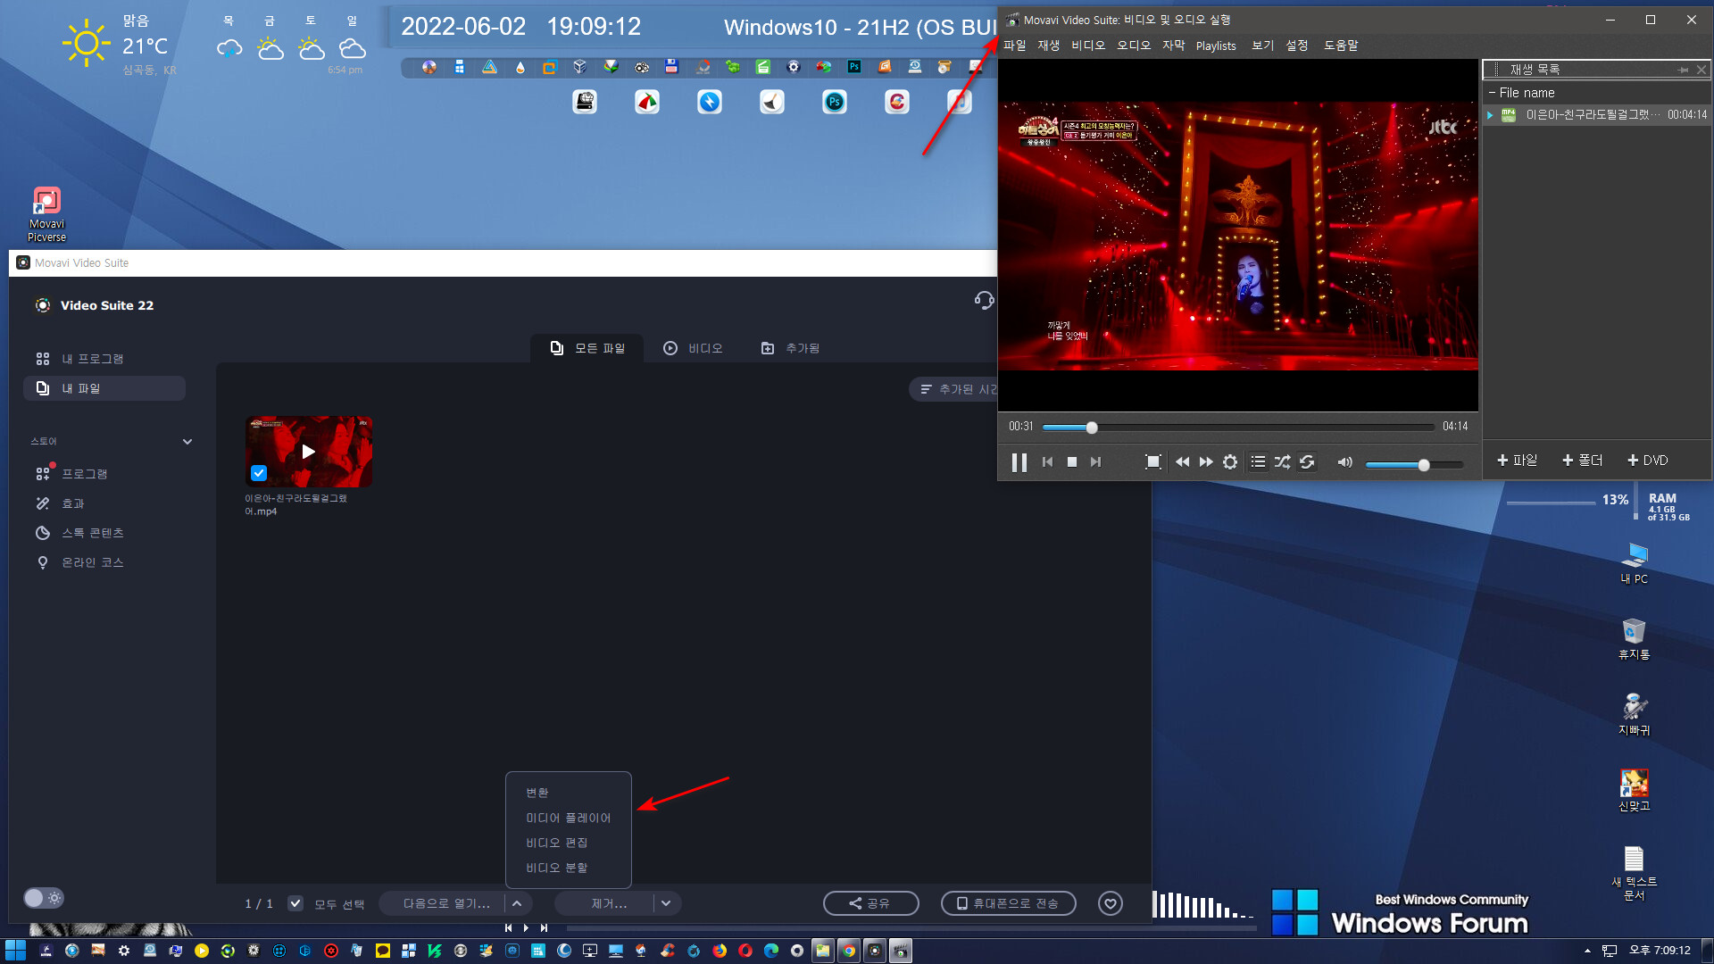Show hidden tray icons arrow
The height and width of the screenshot is (964, 1714).
coord(1587,951)
